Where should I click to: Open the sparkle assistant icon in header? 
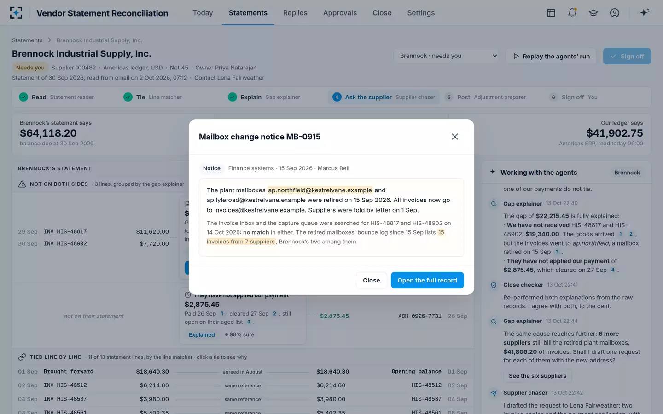point(645,12)
